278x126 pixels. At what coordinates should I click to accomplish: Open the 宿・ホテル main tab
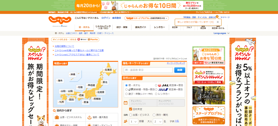click(84, 27)
